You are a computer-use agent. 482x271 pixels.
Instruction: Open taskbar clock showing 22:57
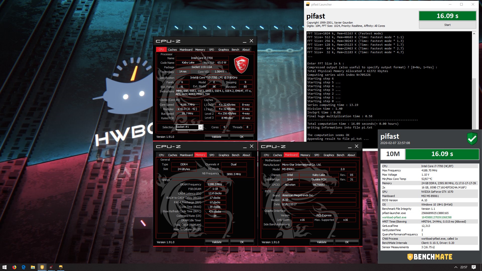click(464, 267)
